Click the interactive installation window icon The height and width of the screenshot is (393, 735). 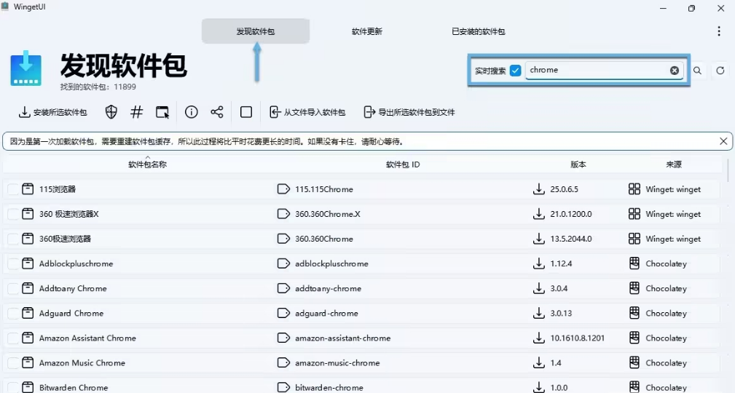162,112
